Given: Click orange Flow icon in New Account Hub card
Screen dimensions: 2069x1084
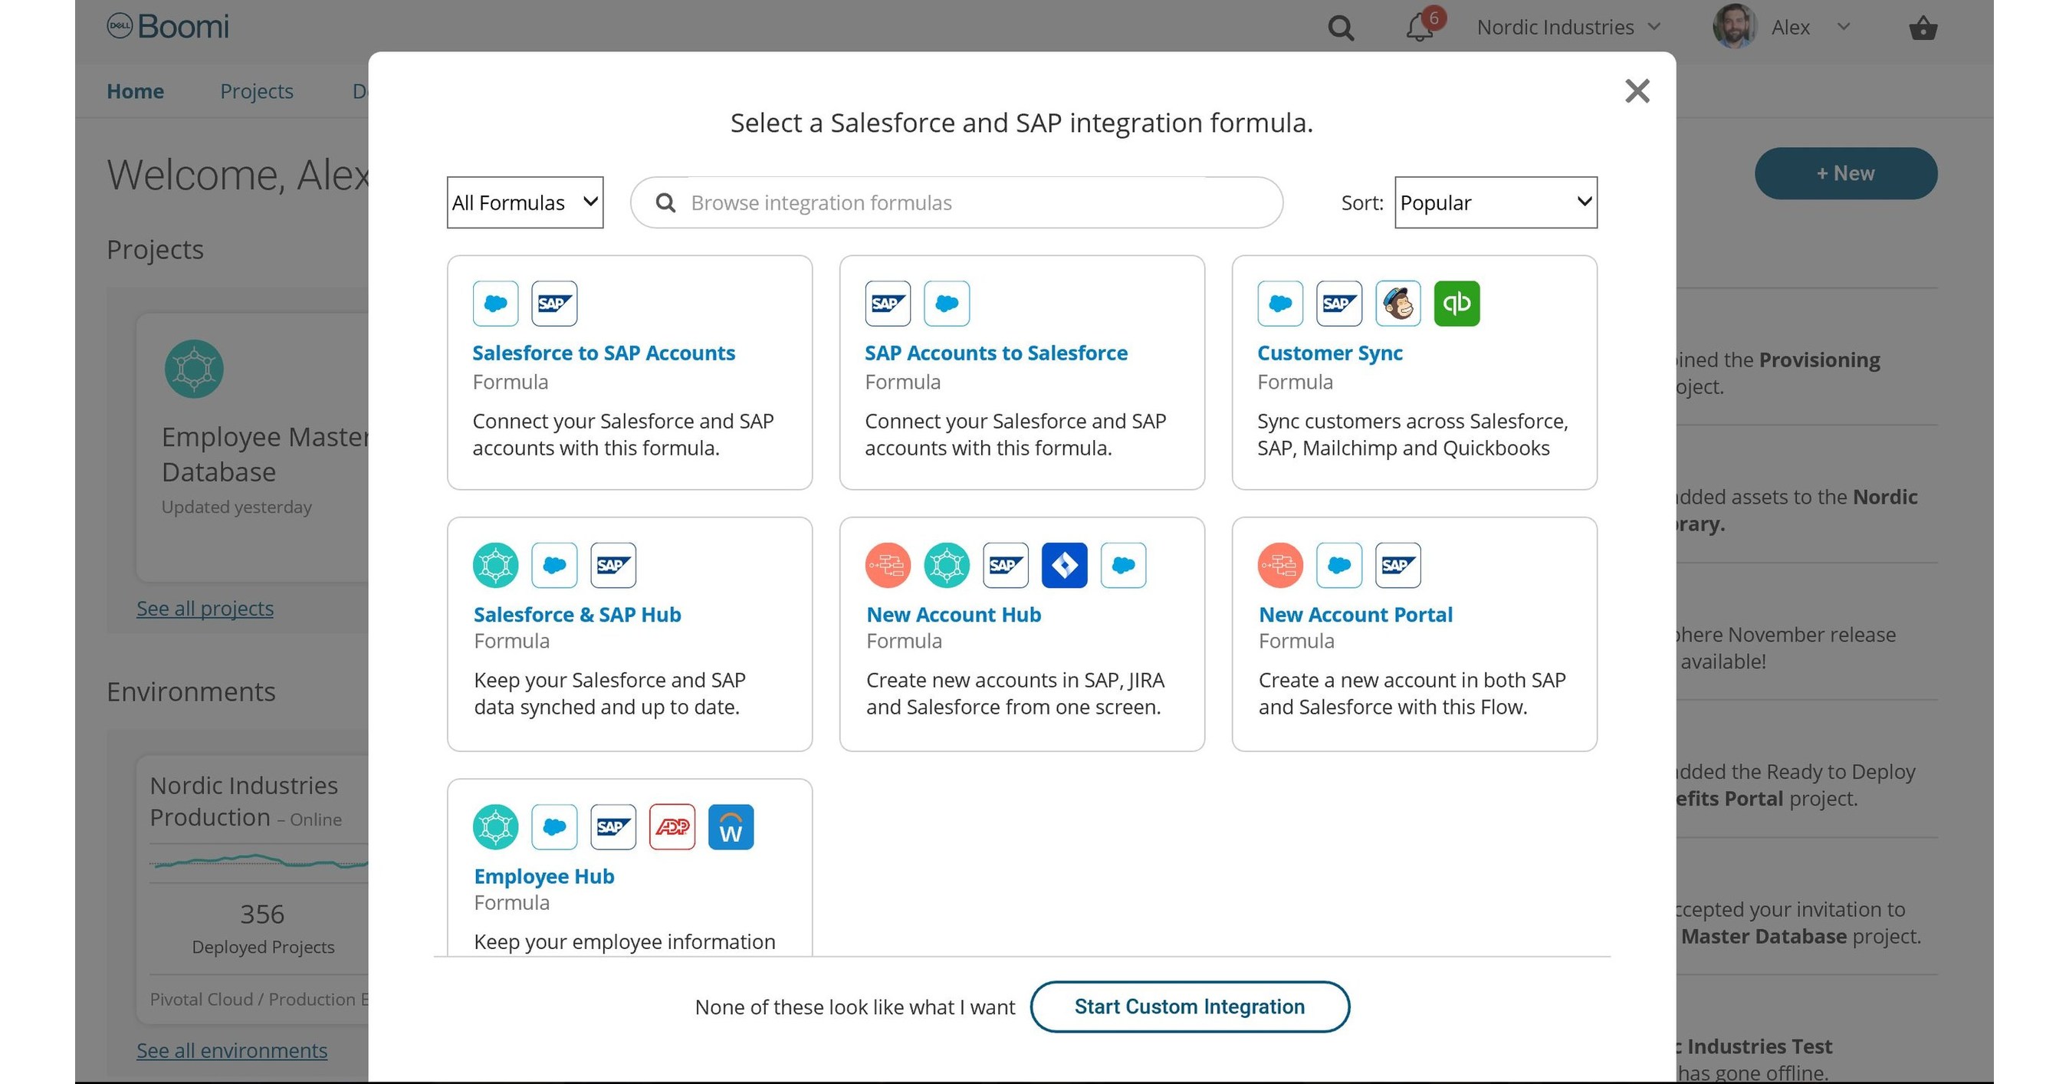Looking at the screenshot, I should tap(888, 565).
